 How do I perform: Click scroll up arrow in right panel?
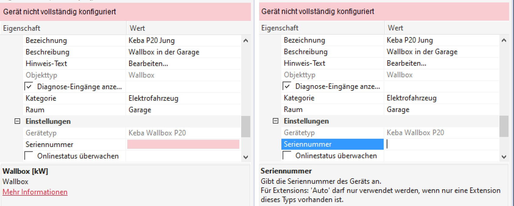(504, 40)
